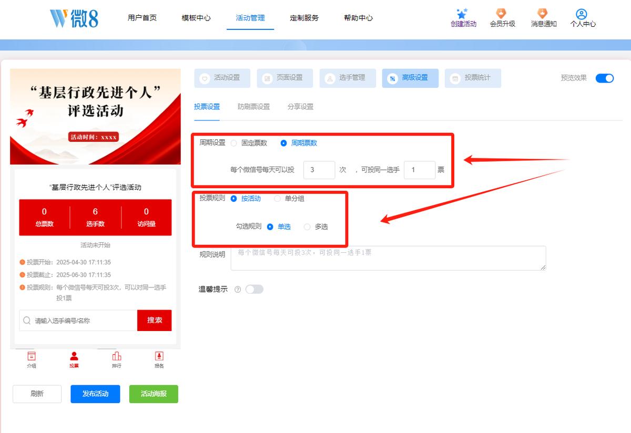Open 模板中心 in the top navigation

(x=196, y=18)
